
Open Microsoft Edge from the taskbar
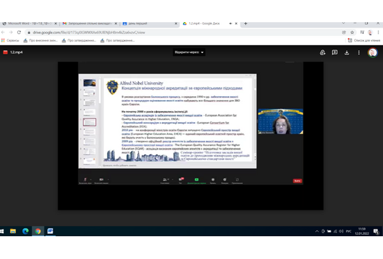click(25, 231)
